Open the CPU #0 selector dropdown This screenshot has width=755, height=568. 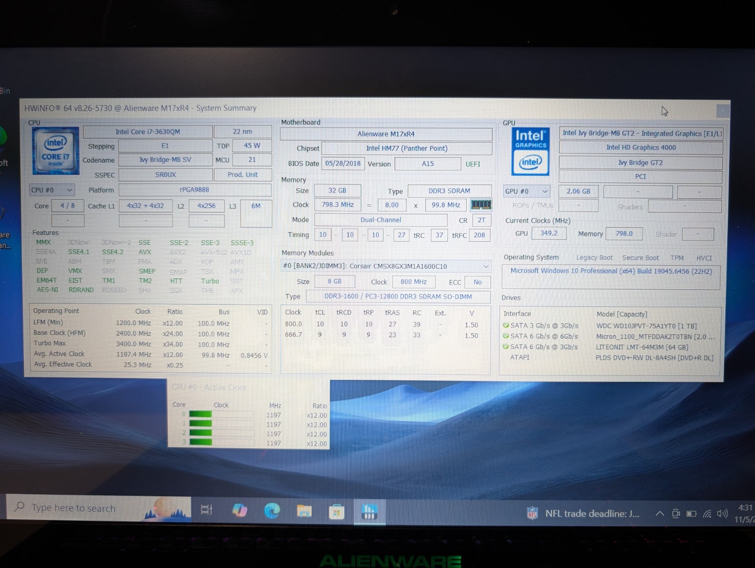[x=51, y=190]
